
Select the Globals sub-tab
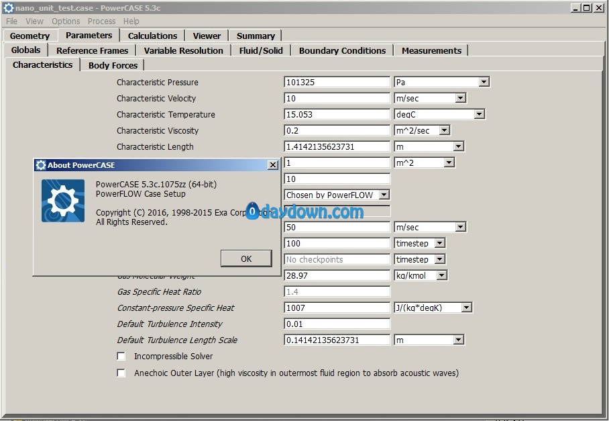tap(26, 50)
